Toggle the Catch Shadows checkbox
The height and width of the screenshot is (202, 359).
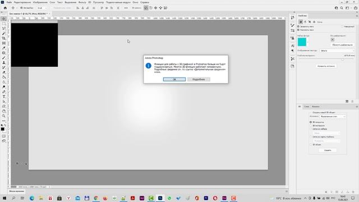pyautogui.click(x=298, y=26)
